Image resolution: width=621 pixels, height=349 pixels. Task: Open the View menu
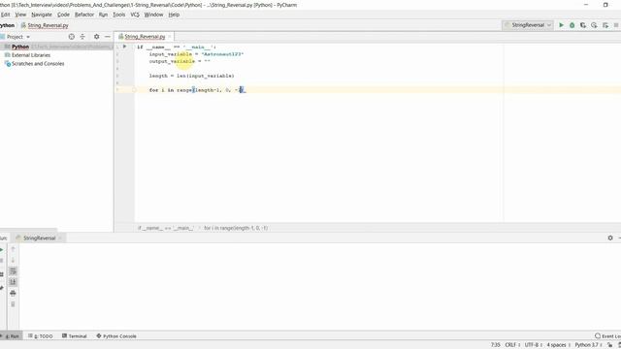click(x=20, y=15)
